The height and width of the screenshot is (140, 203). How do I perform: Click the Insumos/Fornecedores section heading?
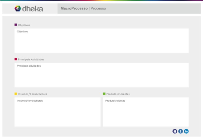(32, 94)
